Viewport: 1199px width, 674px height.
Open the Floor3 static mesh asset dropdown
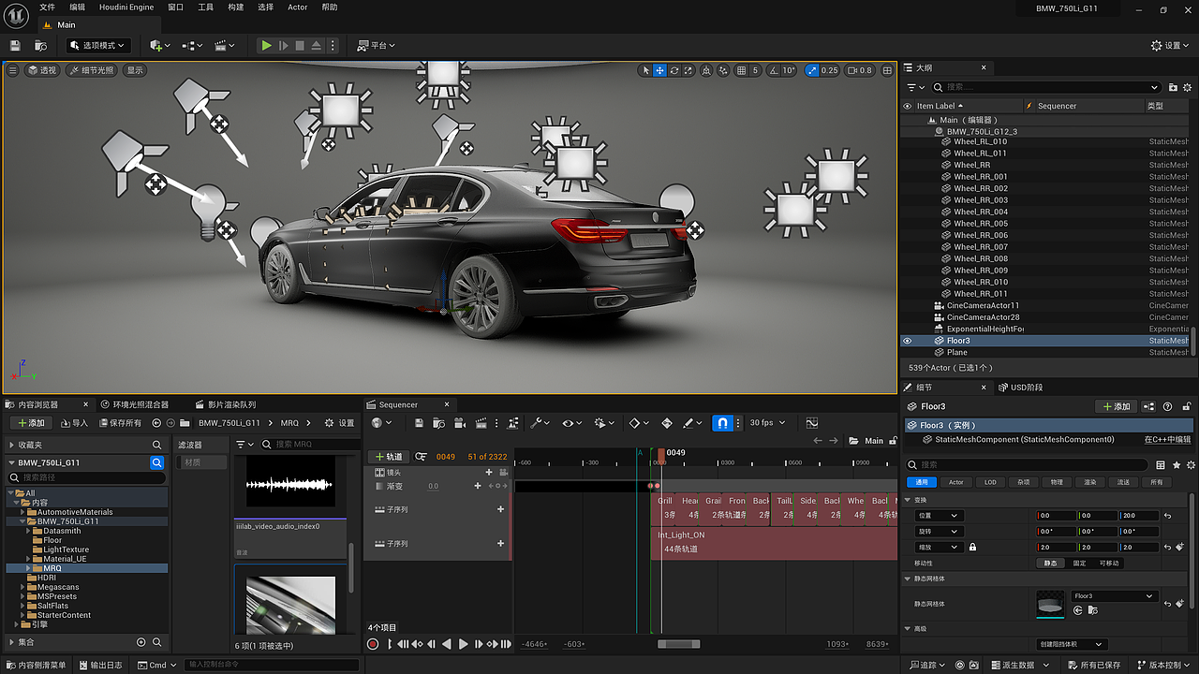[x=1115, y=596]
